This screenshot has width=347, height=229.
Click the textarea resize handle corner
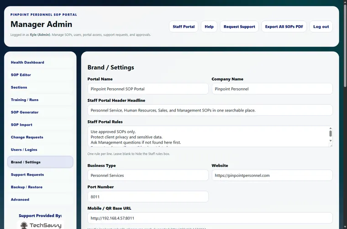pyautogui.click(x=331, y=145)
